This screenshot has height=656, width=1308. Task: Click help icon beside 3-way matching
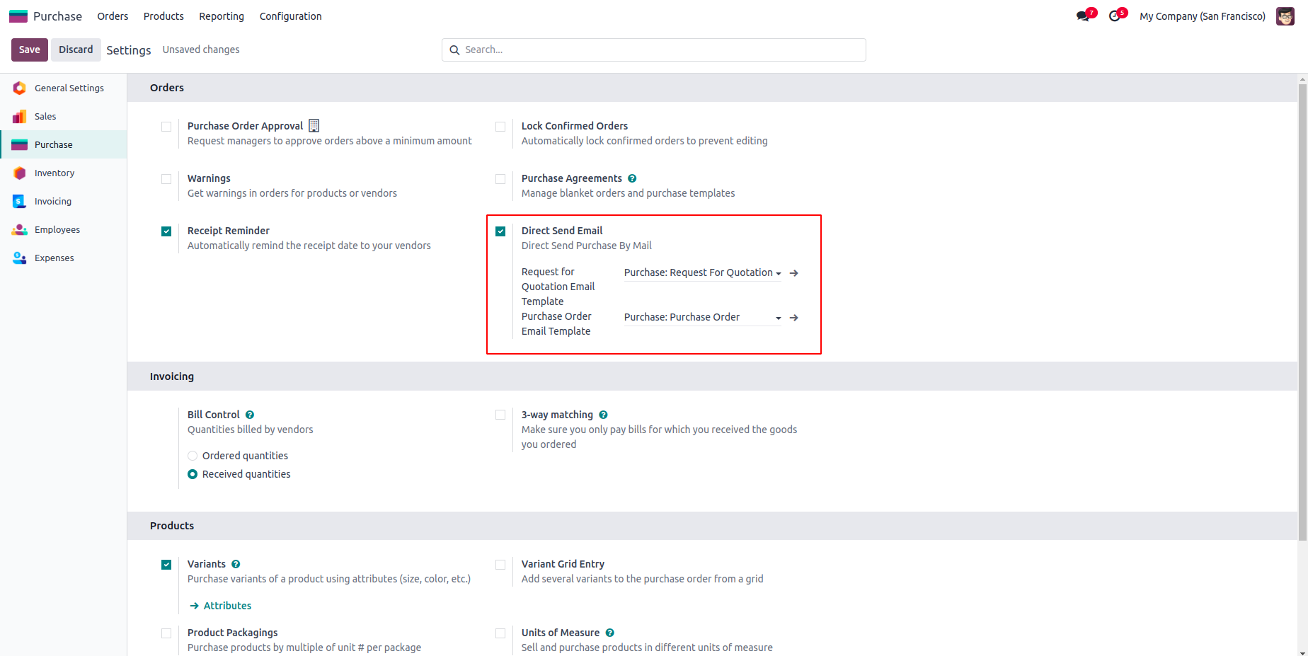(603, 415)
